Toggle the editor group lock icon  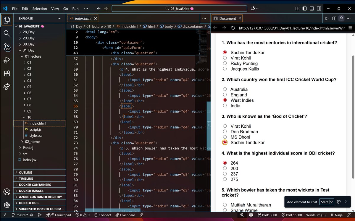coord(341,18)
